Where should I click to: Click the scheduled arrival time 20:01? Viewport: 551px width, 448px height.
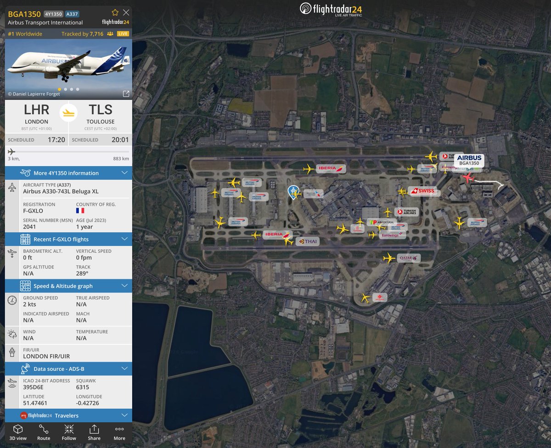click(120, 140)
